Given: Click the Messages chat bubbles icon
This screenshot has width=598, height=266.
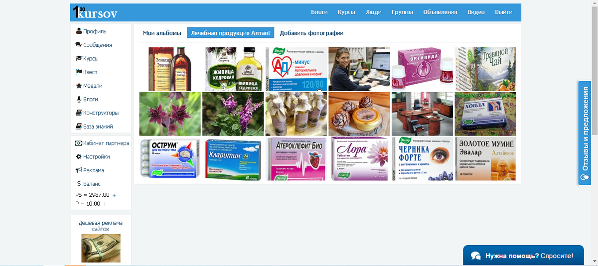Looking at the screenshot, I should coord(79,45).
